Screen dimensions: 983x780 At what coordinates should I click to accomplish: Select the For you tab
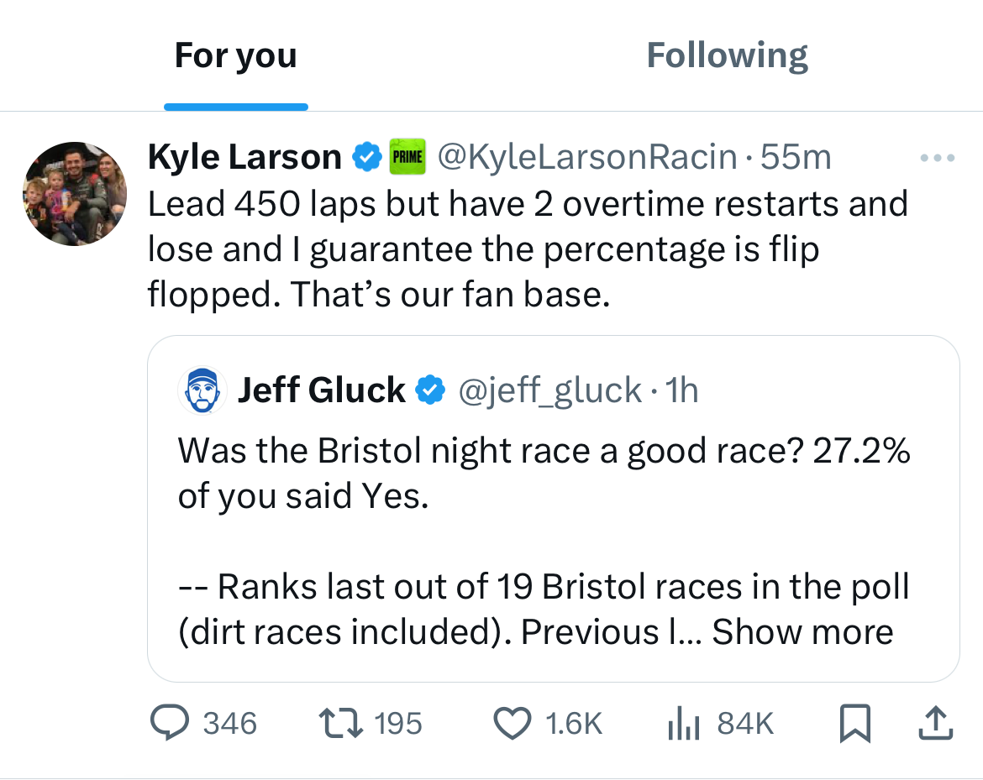click(235, 55)
